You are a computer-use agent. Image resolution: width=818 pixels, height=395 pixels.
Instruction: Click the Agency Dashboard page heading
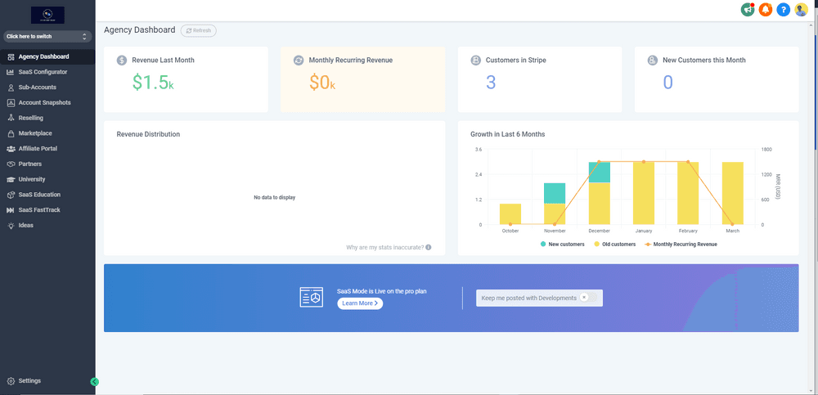[140, 30]
